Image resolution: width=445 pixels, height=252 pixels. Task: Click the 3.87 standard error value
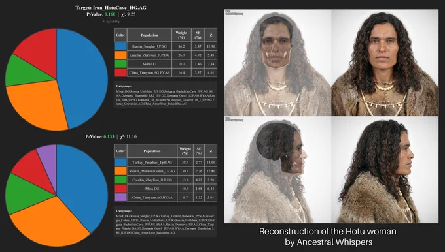198,46
